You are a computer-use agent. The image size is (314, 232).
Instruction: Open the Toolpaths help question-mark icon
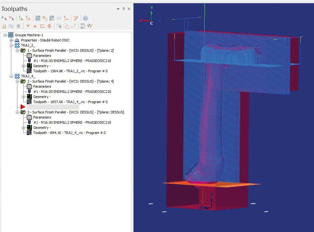click(85, 18)
